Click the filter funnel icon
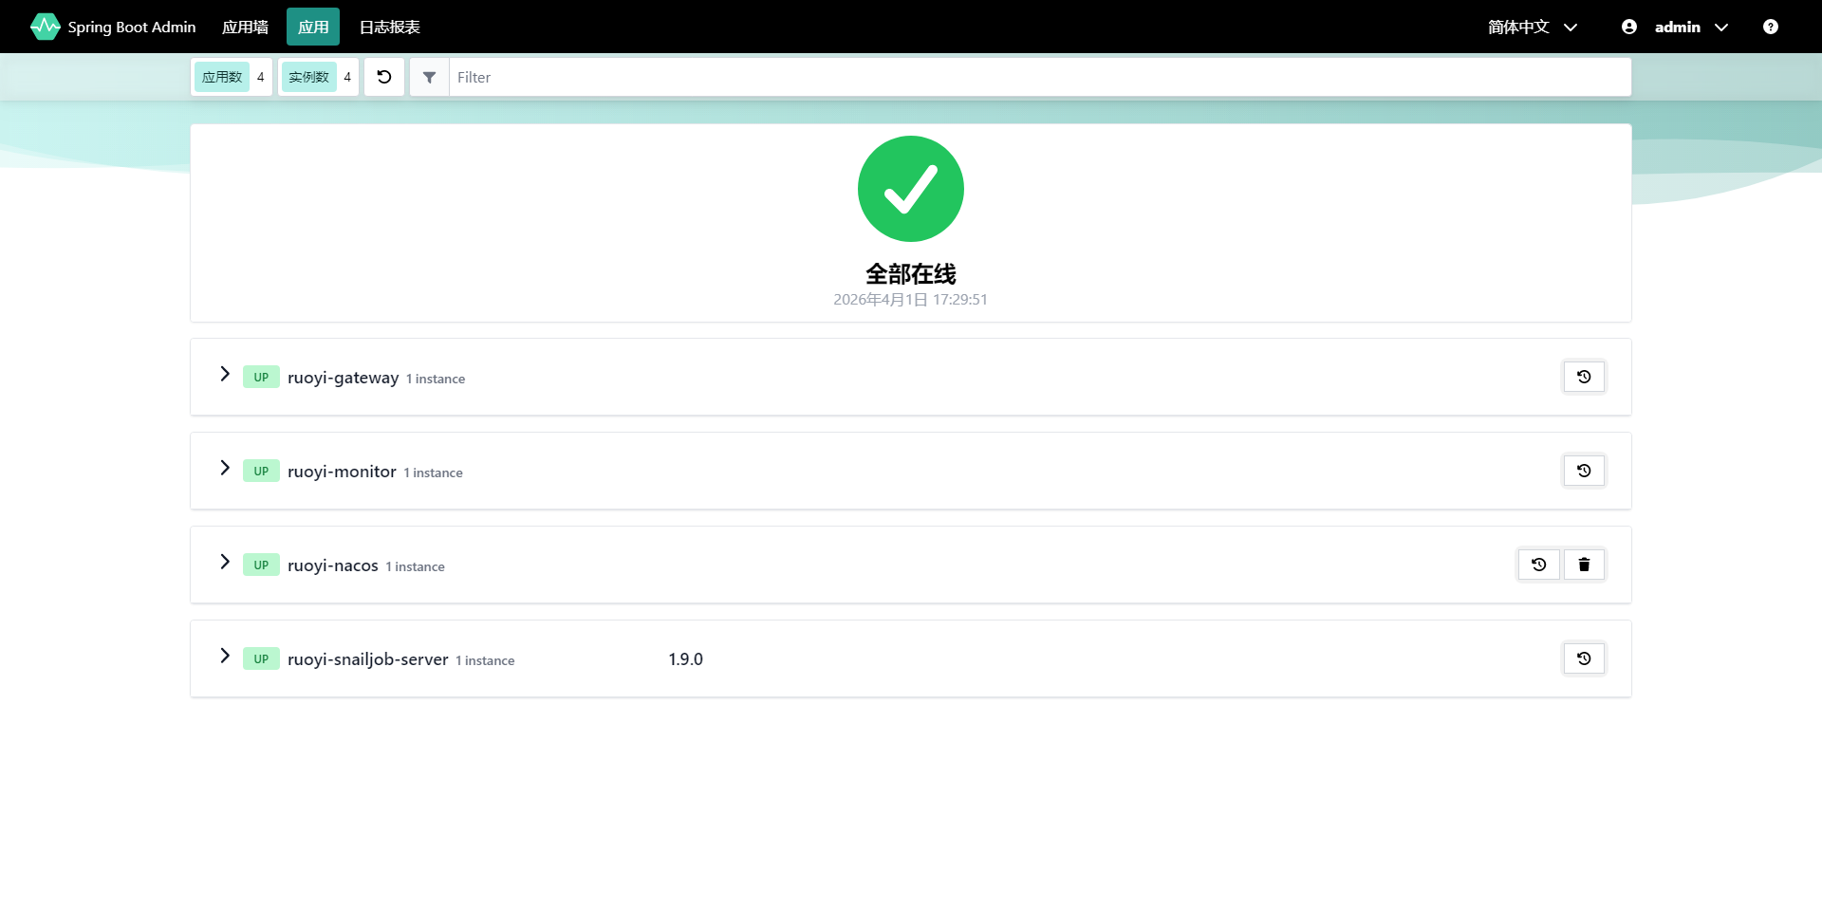1822x908 pixels. (429, 77)
